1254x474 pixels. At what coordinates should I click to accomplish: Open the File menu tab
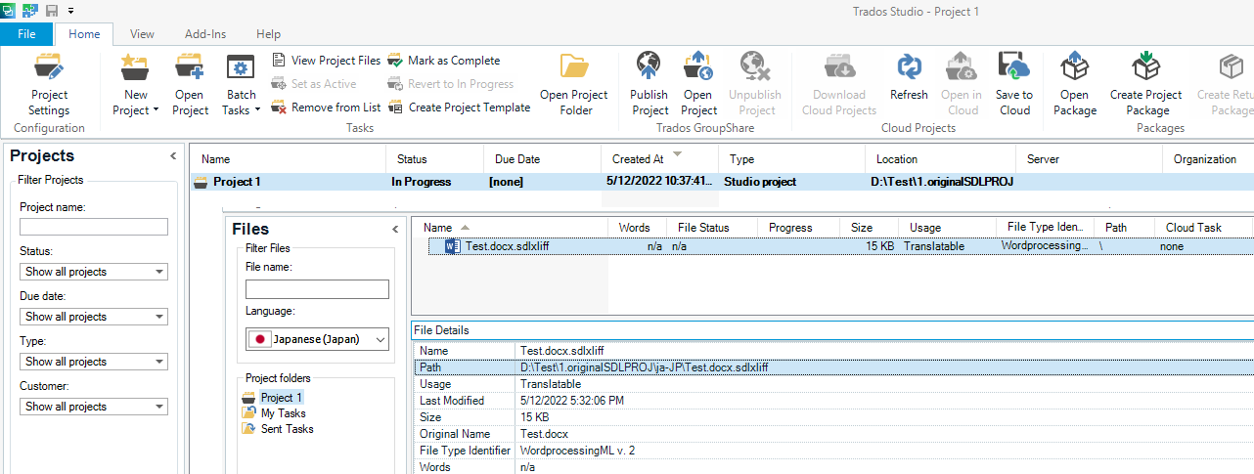click(x=26, y=34)
